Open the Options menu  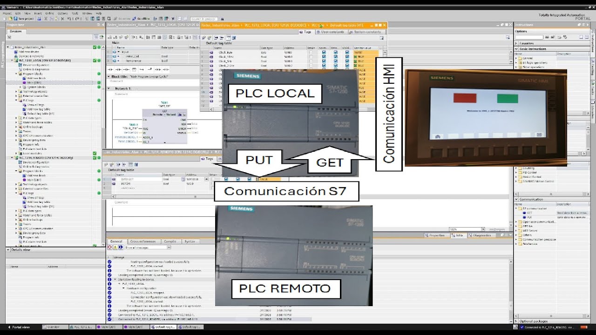pyautogui.click(x=62, y=13)
